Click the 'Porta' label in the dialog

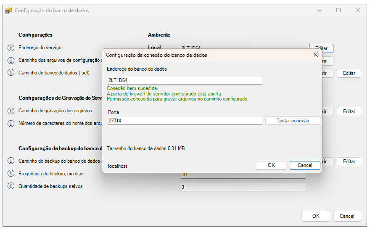point(114,112)
